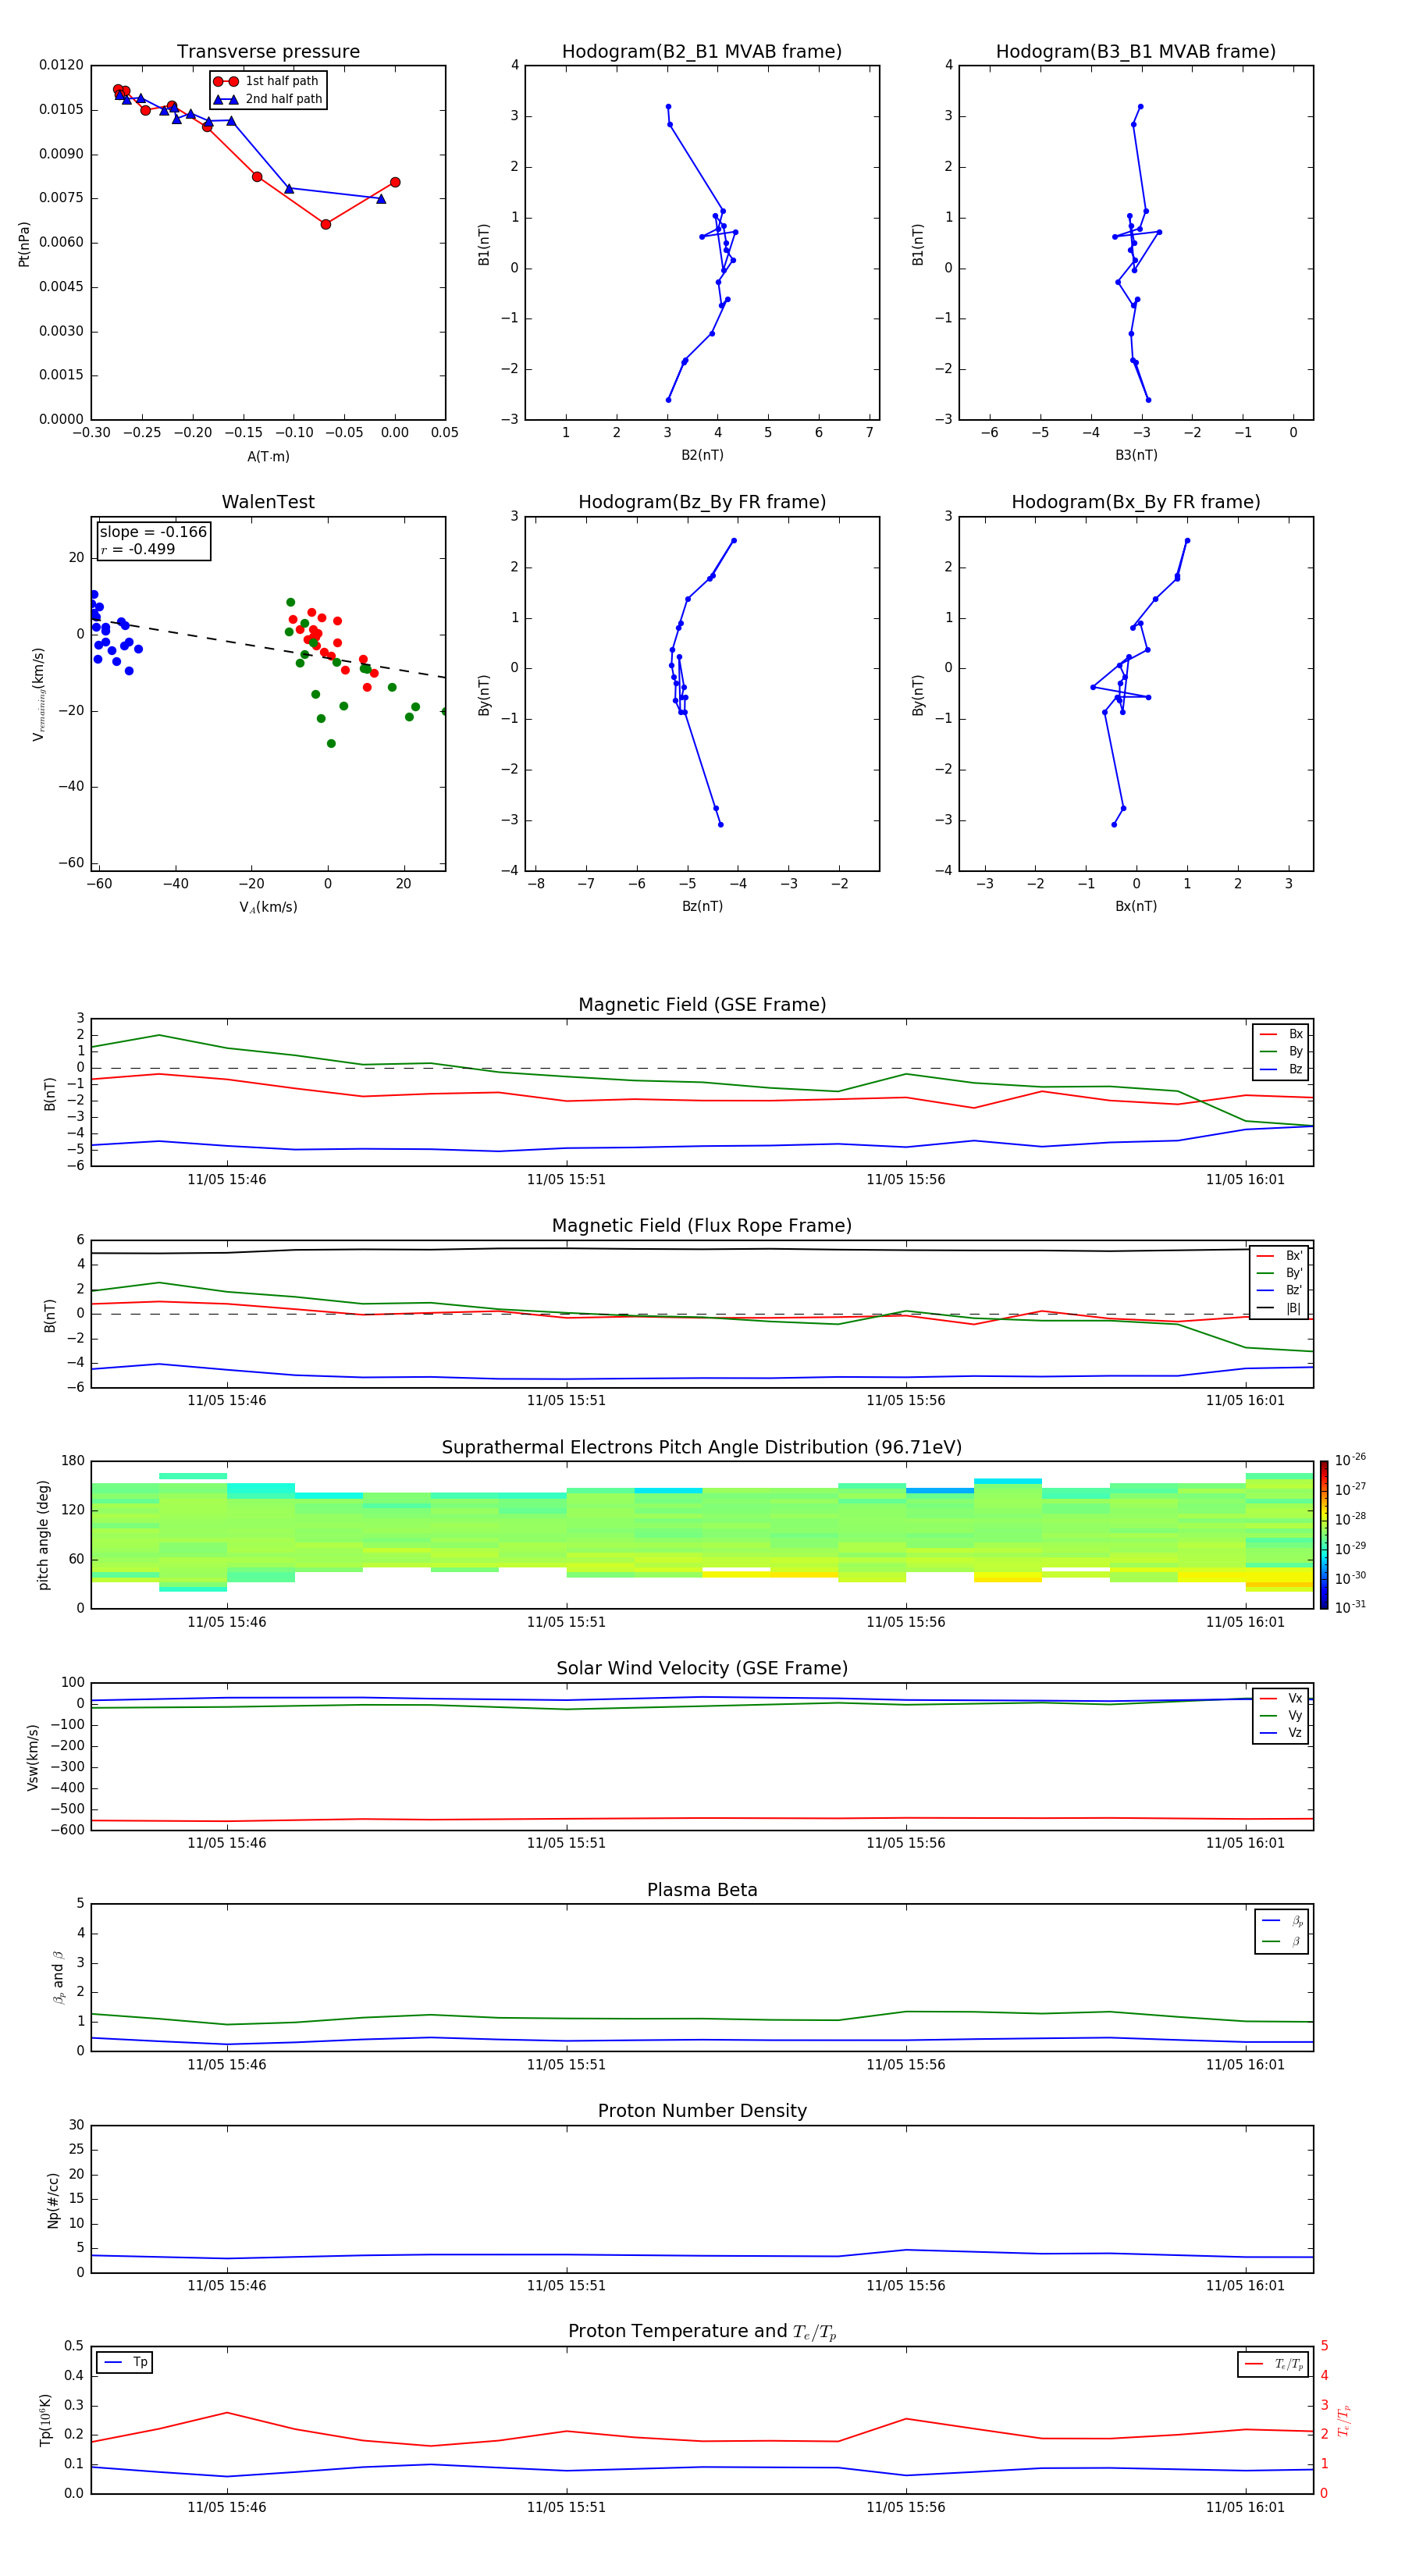The width and height of the screenshot is (1405, 2576).
Task: Click the "r = -0.499" annotation
Action: pos(138,549)
